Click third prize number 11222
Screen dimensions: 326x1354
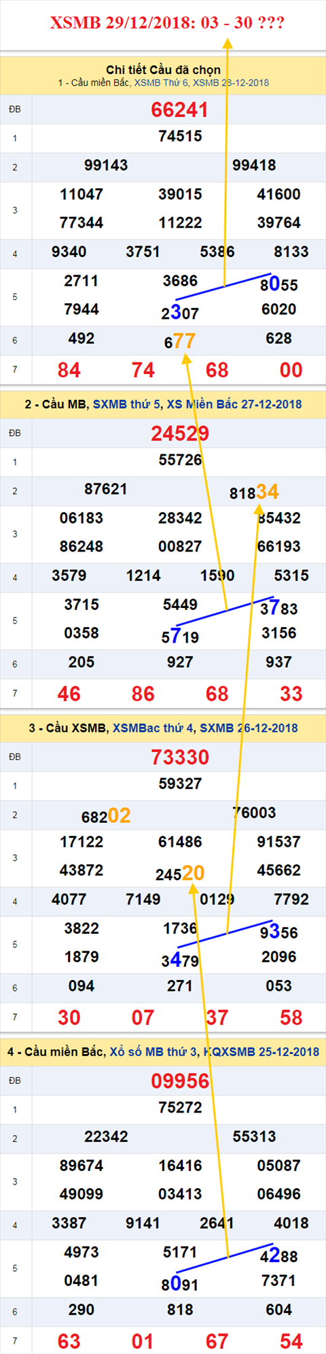pos(180,223)
